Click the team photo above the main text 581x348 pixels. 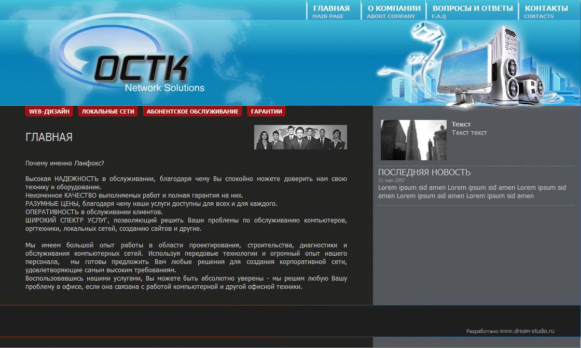click(x=300, y=137)
